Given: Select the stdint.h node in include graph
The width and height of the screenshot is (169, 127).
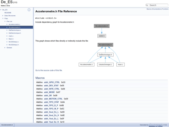Looking at the screenshot, I should point(102,36).
